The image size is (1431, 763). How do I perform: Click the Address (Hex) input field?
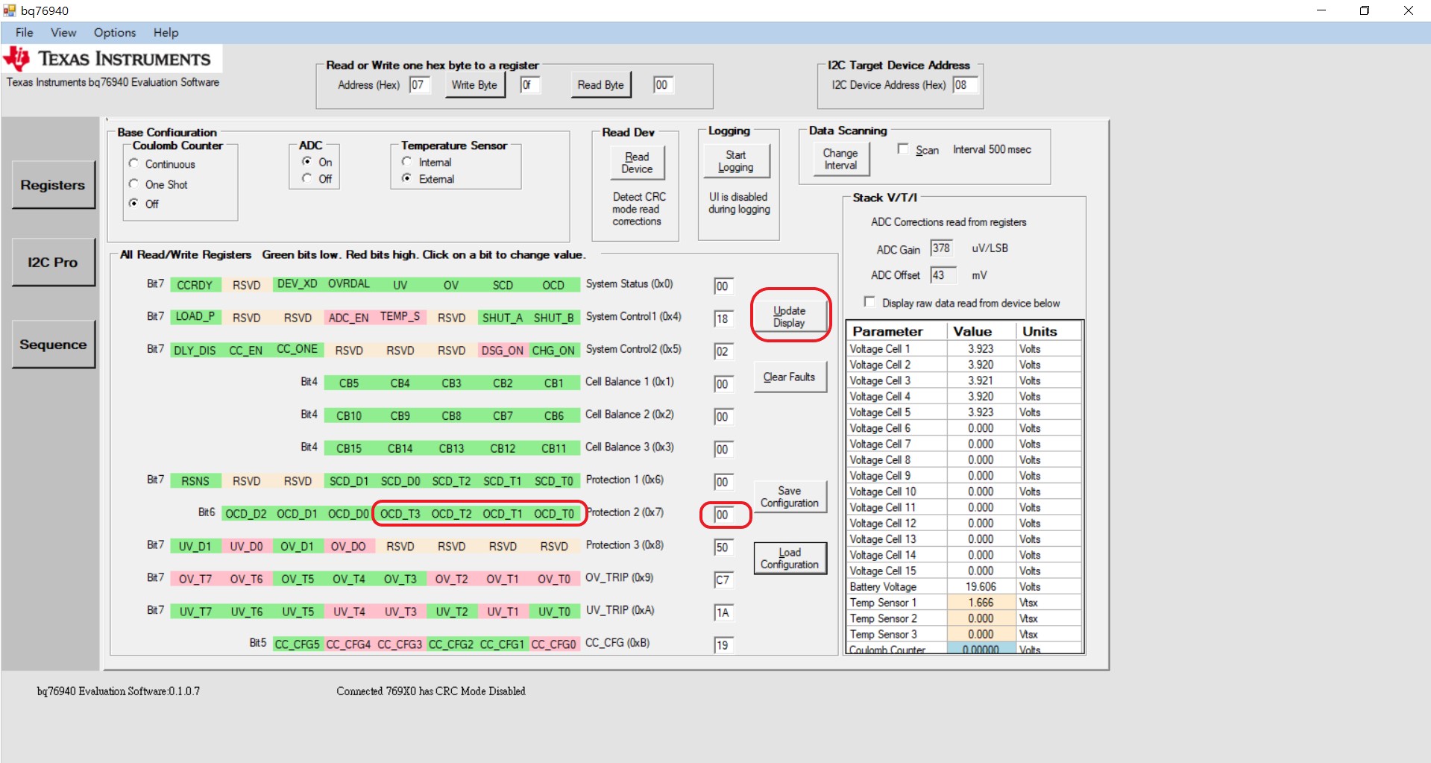pos(420,85)
